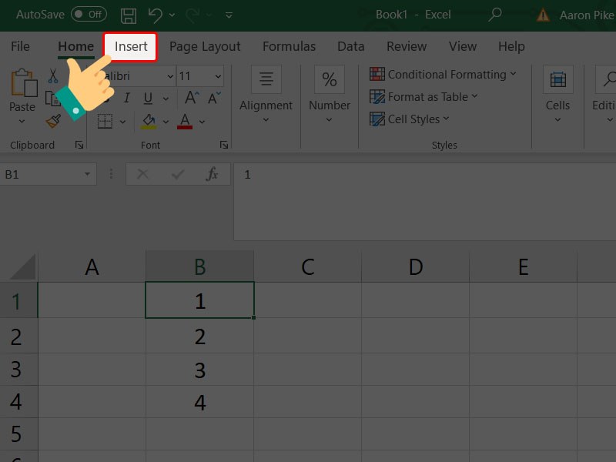Toggle the AutoSave switch

point(89,15)
